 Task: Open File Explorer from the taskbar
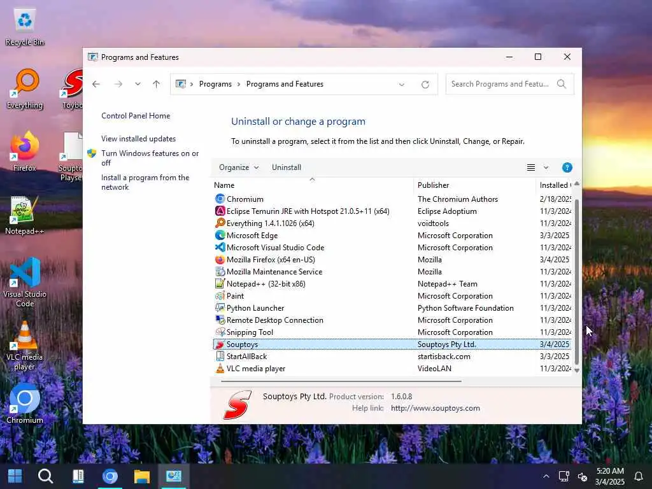141,476
